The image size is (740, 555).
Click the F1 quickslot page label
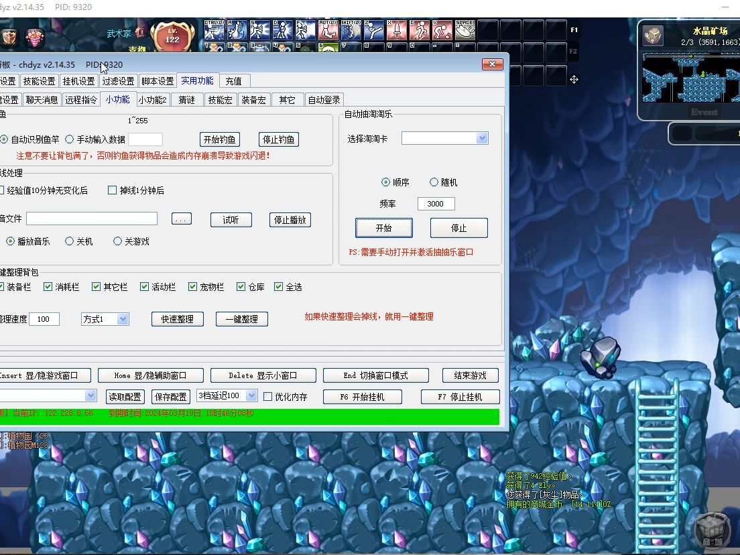574,29
